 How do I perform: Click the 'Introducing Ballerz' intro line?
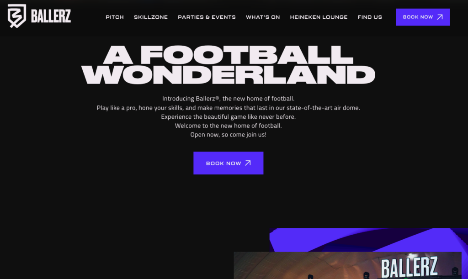(229, 99)
